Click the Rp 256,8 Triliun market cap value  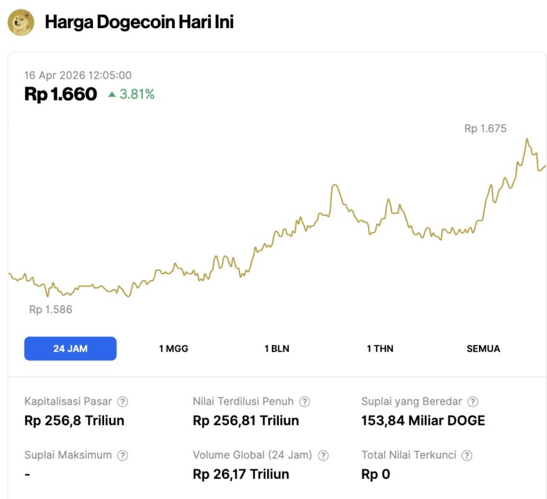[74, 420]
